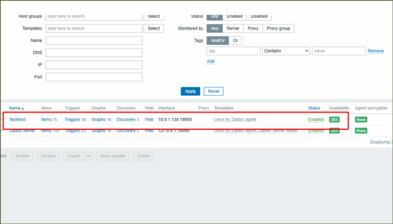393x224 pixels.
Task: Toggle TestHost Enabled status
Action: click(316, 120)
